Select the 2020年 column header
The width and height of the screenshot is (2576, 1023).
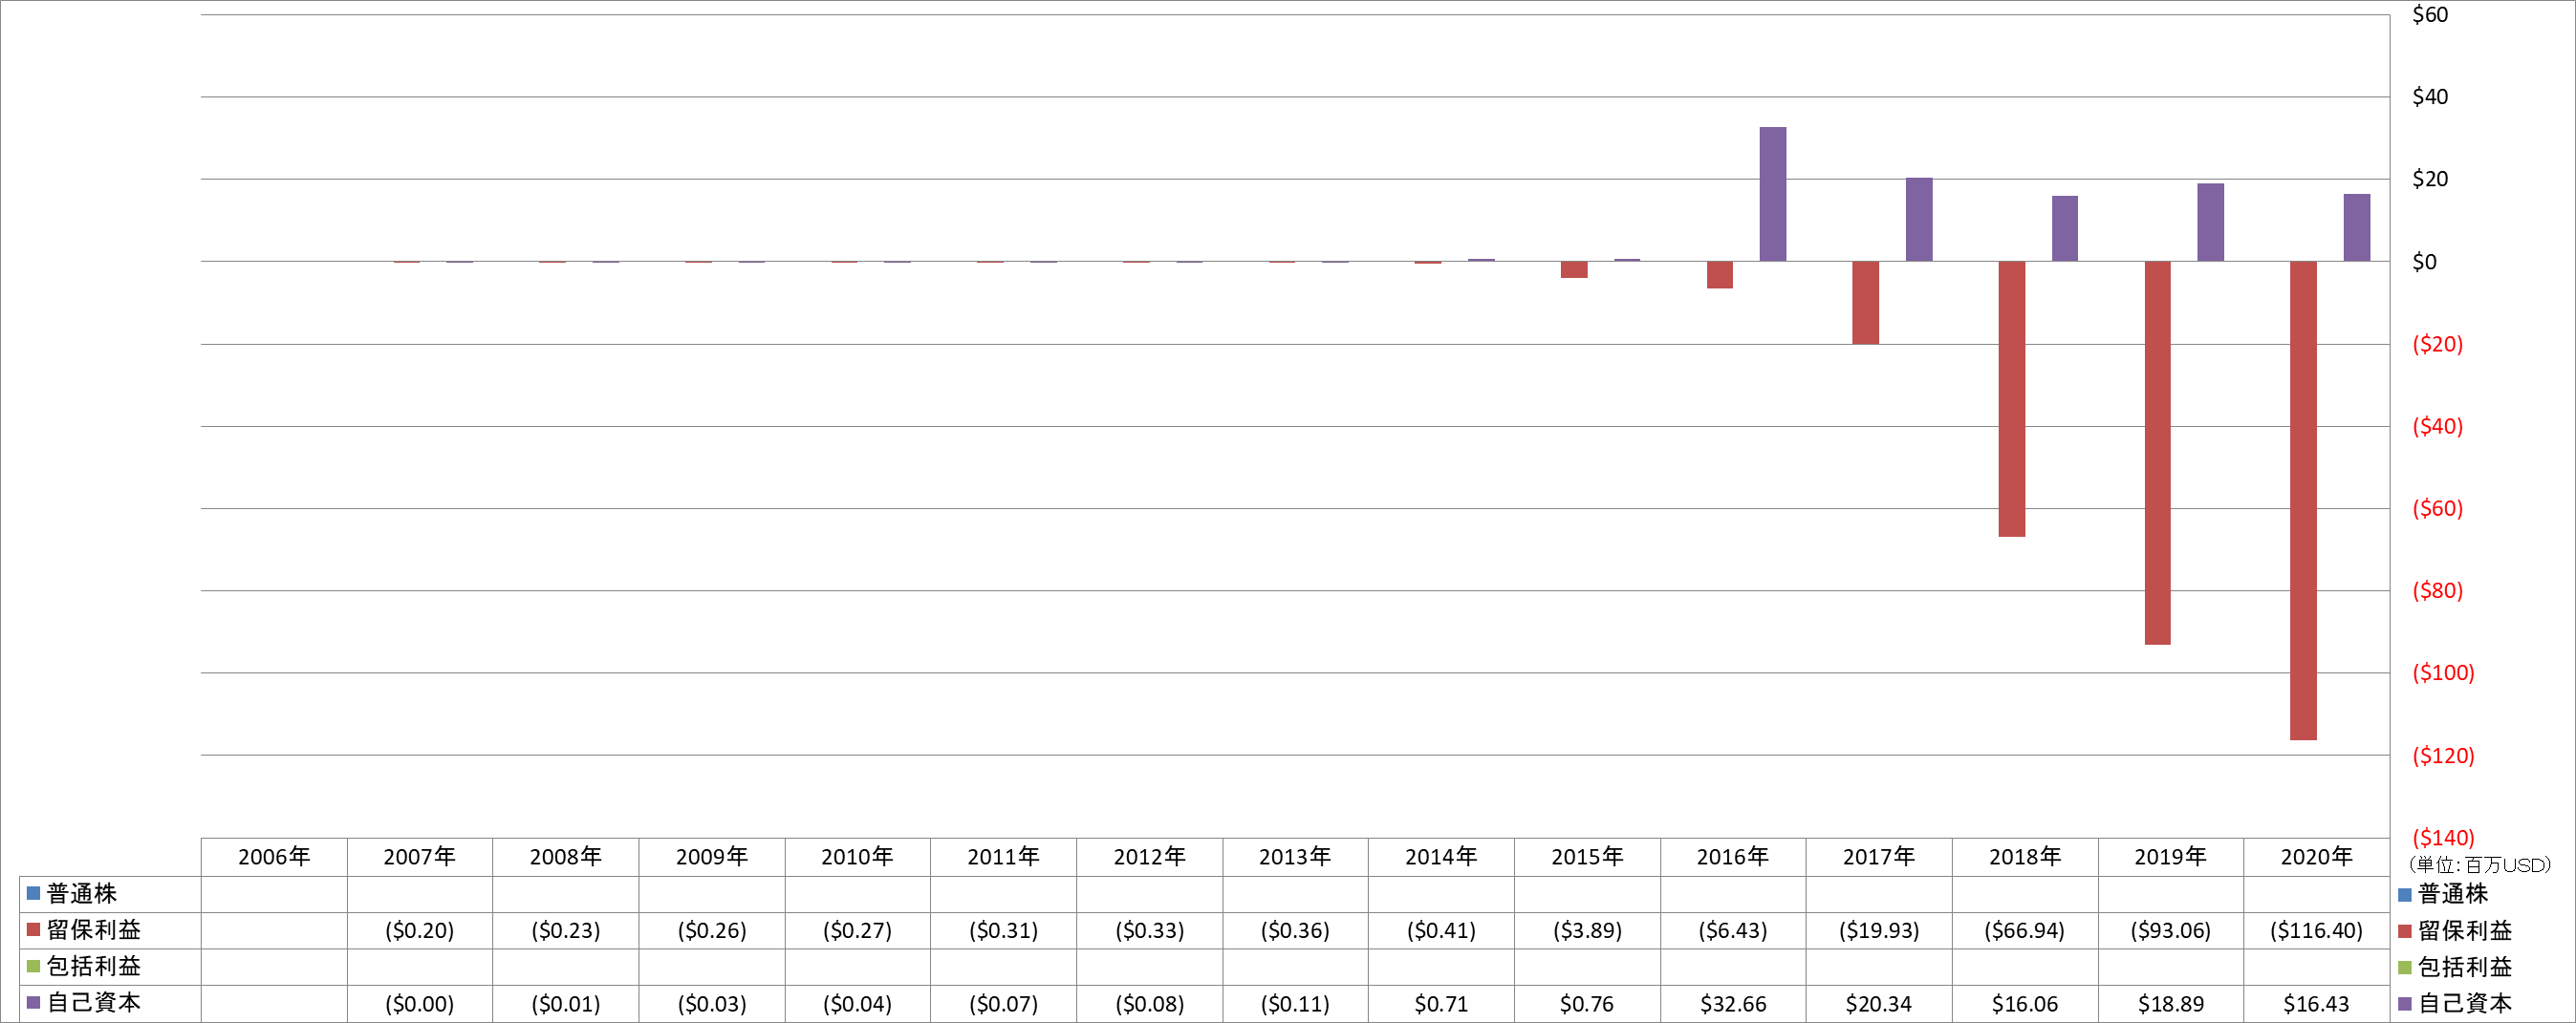tap(2317, 857)
